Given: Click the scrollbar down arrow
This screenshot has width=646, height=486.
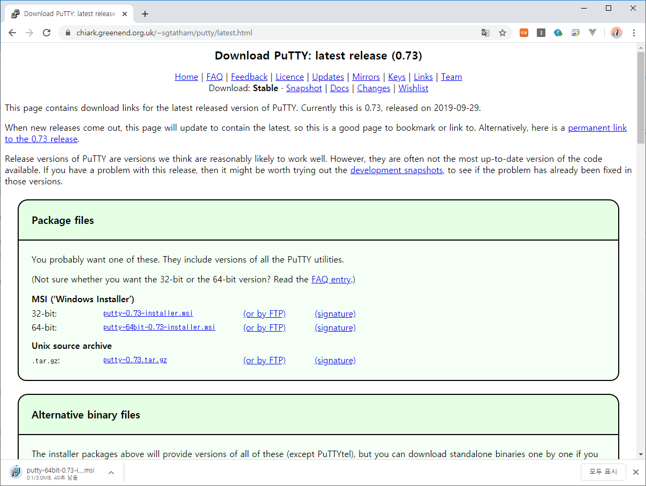Looking at the screenshot, I should (x=641, y=453).
